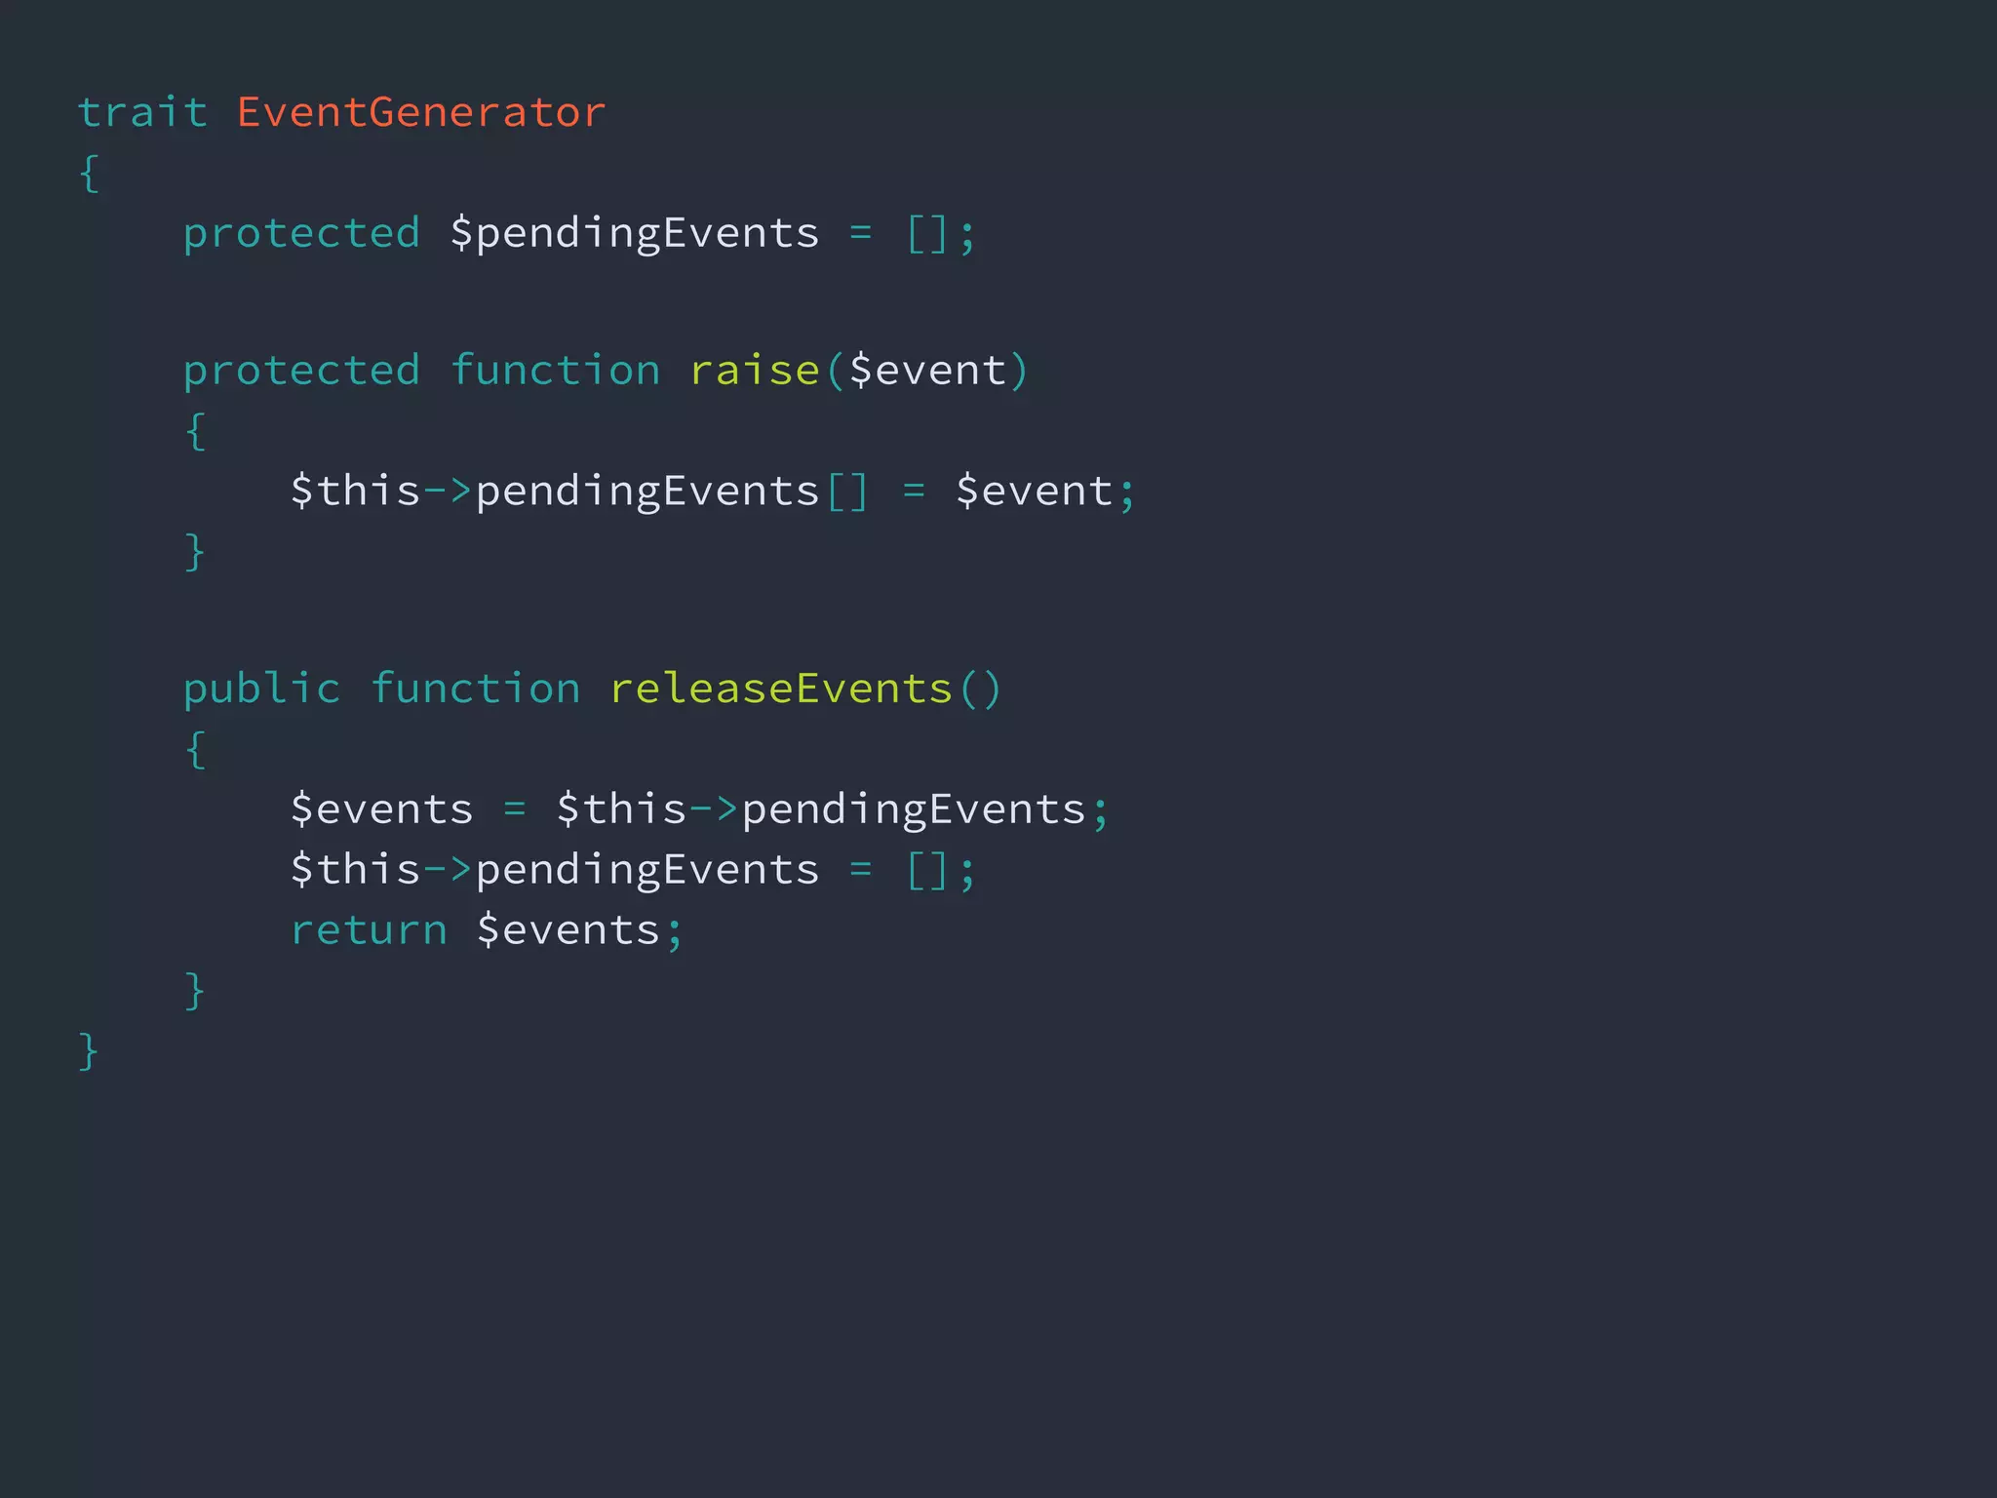Click the opening brace of releaseEvents method
1997x1498 pixels.
coord(195,749)
